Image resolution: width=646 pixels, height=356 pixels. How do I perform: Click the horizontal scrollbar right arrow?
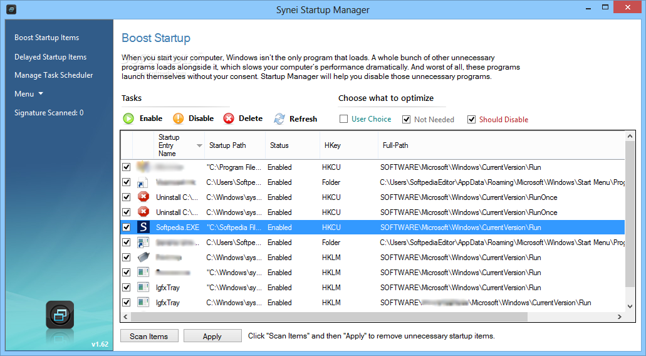click(x=619, y=317)
